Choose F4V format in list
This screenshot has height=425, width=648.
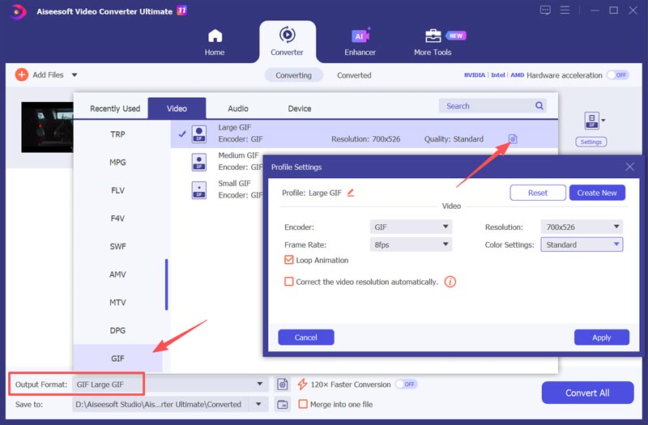[x=117, y=218]
